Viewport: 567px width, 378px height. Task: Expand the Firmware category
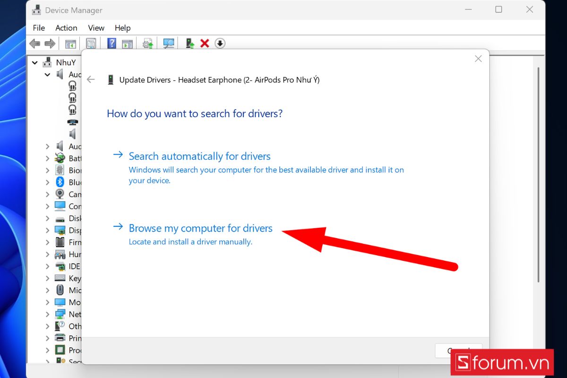click(47, 242)
